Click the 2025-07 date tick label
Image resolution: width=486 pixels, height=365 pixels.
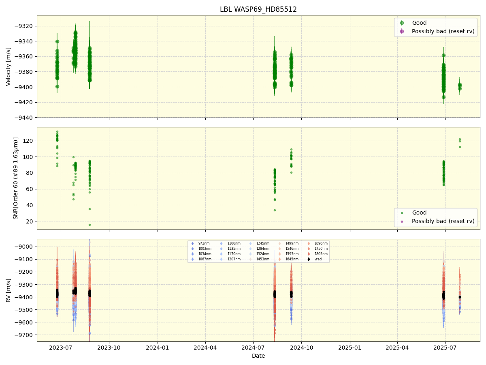pos(445,348)
